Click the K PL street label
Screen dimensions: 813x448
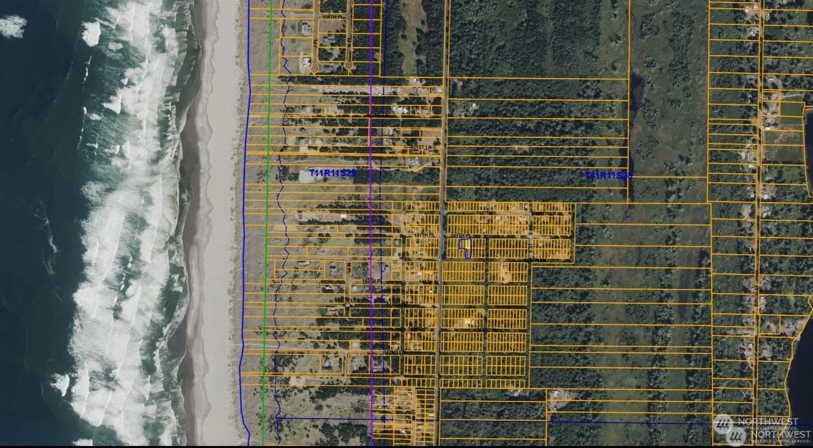click(x=350, y=42)
